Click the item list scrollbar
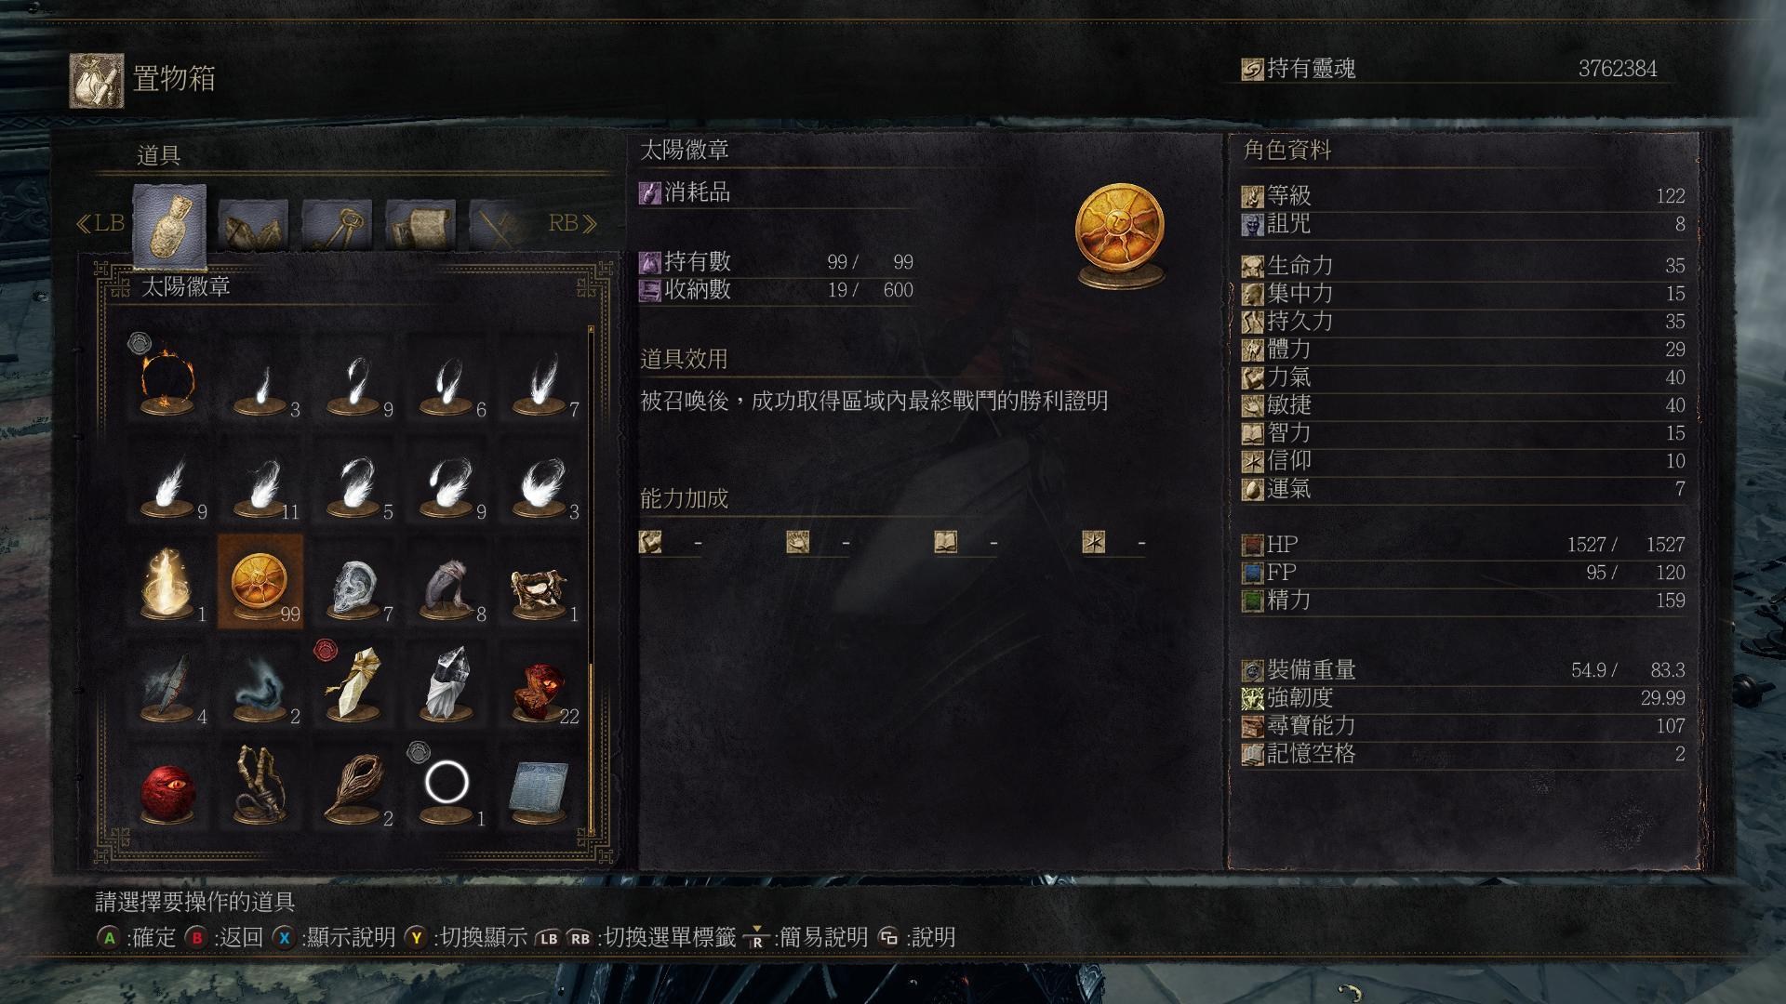1786x1004 pixels. [x=591, y=578]
